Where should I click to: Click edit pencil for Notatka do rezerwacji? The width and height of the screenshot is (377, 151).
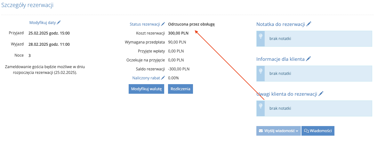309,24
